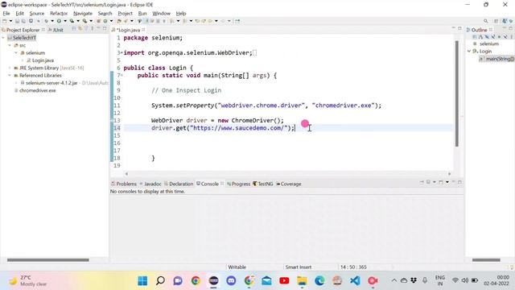
Task: Click the saucedemo URL string on line 14
Action: [238, 128]
